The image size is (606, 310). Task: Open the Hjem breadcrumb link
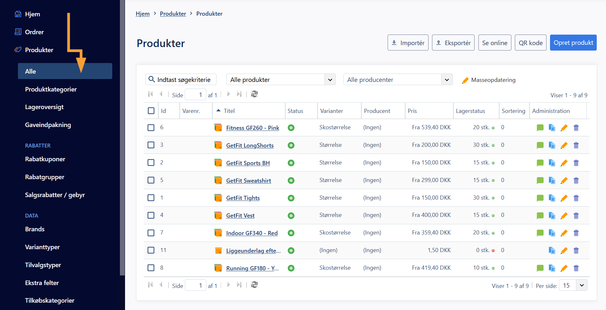[x=143, y=14]
